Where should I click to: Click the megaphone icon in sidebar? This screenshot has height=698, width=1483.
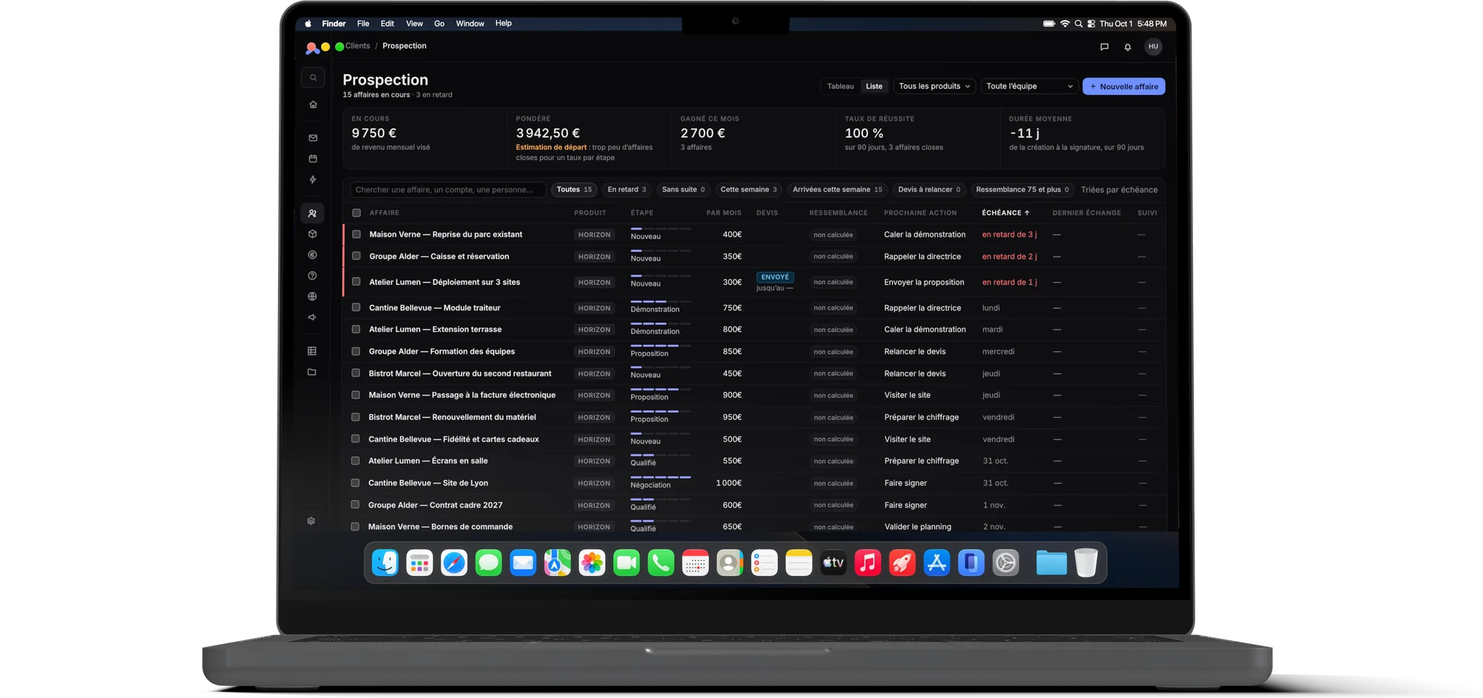point(312,317)
